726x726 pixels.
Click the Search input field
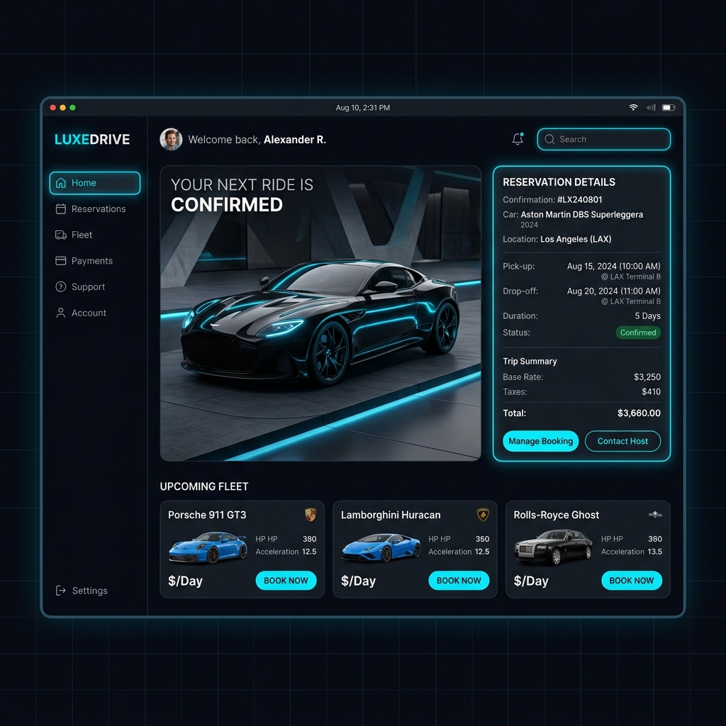pos(604,140)
